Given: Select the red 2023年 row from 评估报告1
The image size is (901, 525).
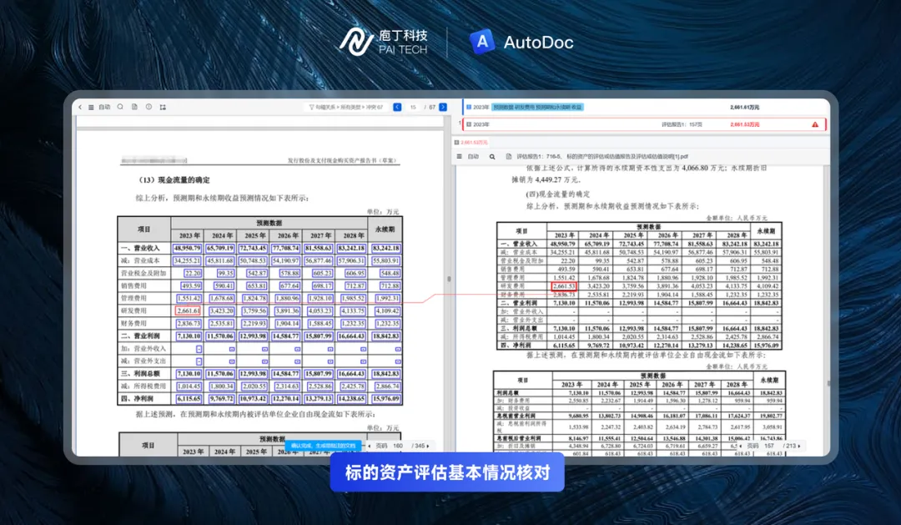Looking at the screenshot, I should (x=645, y=124).
